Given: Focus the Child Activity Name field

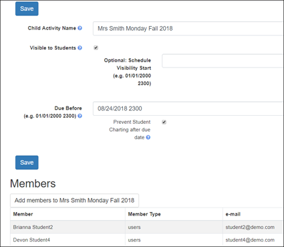Looking at the screenshot, I should coord(188,28).
